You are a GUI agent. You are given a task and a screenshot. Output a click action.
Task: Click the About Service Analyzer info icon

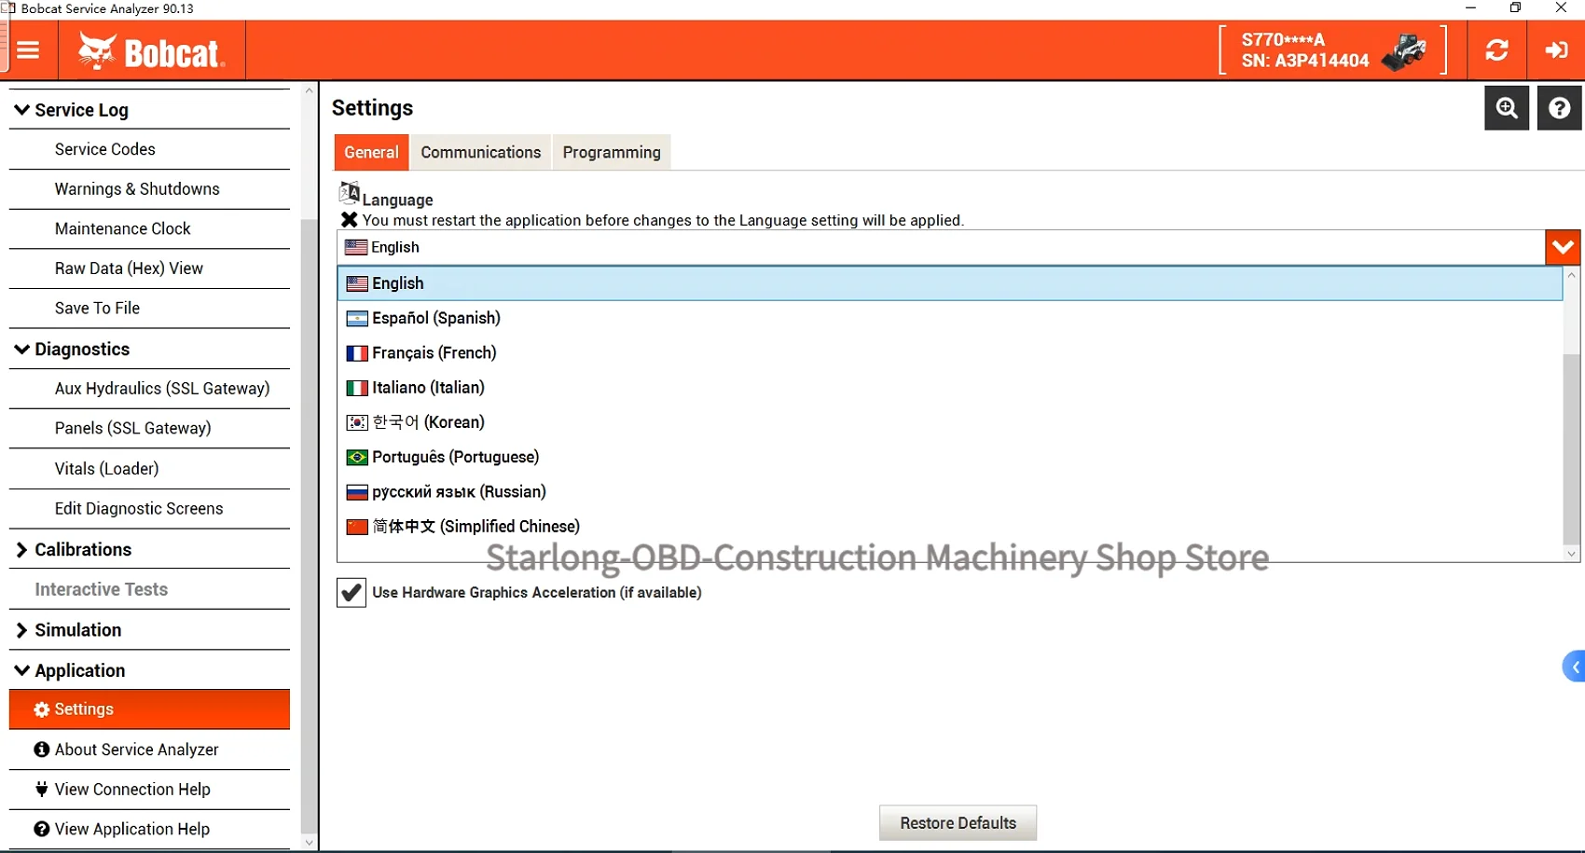pos(42,750)
